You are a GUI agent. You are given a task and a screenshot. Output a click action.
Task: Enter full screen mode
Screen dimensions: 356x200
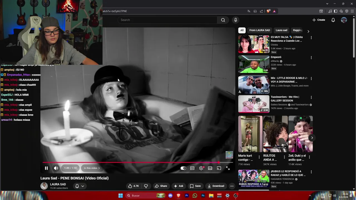(228, 168)
